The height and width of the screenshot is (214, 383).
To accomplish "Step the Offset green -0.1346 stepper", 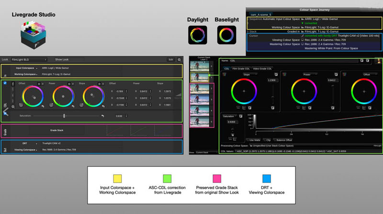I will click(126, 98).
